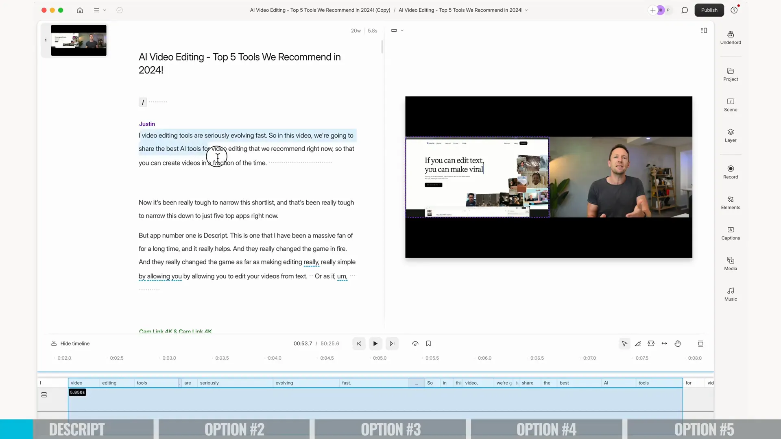
Task: Open the Music panel
Action: [x=731, y=294]
